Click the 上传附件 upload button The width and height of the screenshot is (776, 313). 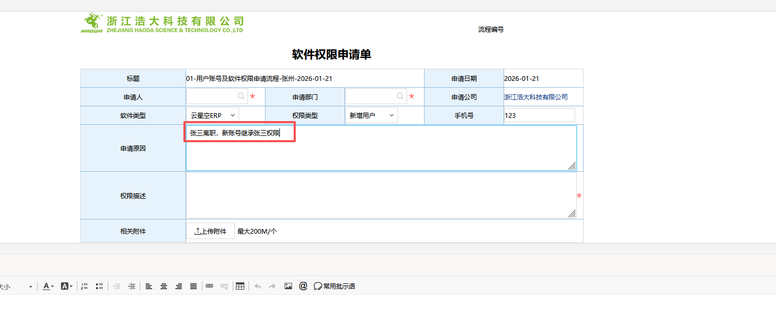[x=210, y=231]
